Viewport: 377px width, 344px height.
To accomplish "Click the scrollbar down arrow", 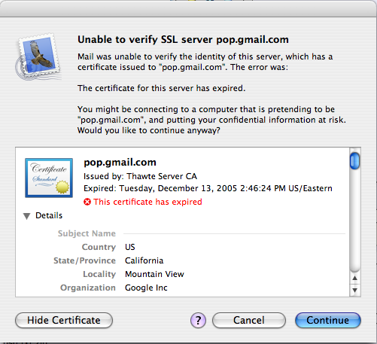I will pos(354,291).
